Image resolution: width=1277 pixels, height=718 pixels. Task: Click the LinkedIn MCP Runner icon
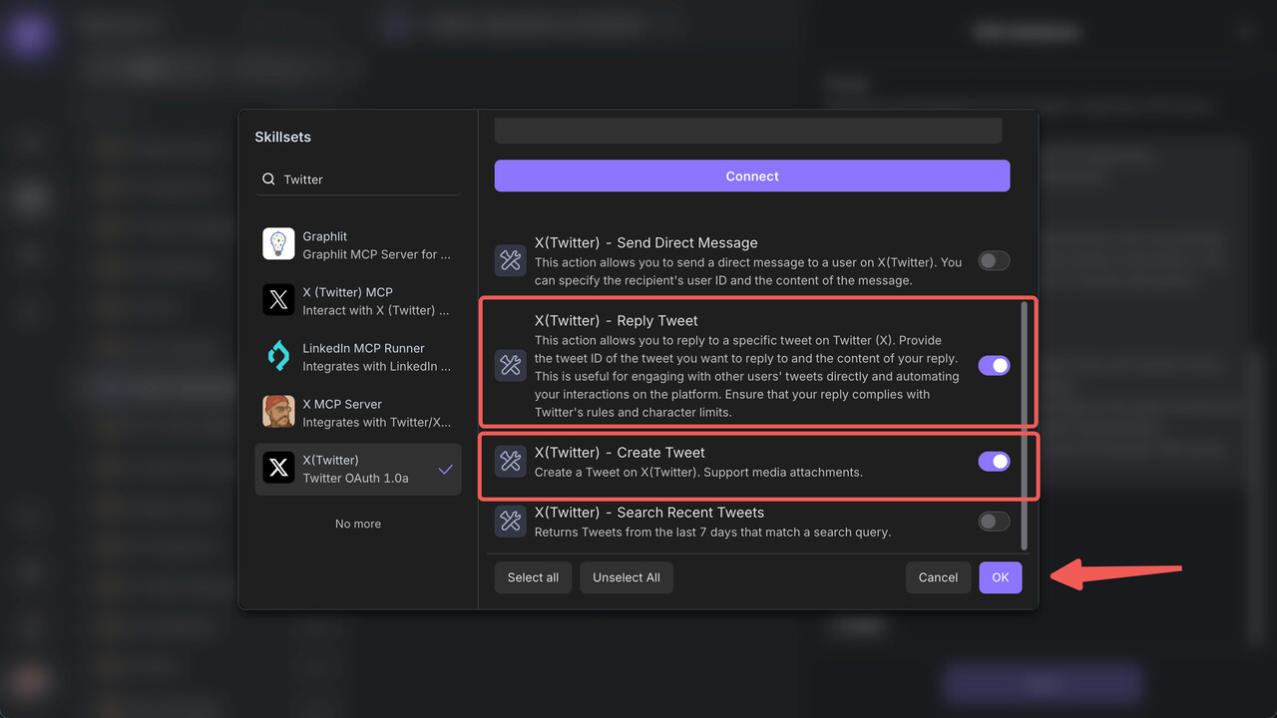[x=278, y=356]
